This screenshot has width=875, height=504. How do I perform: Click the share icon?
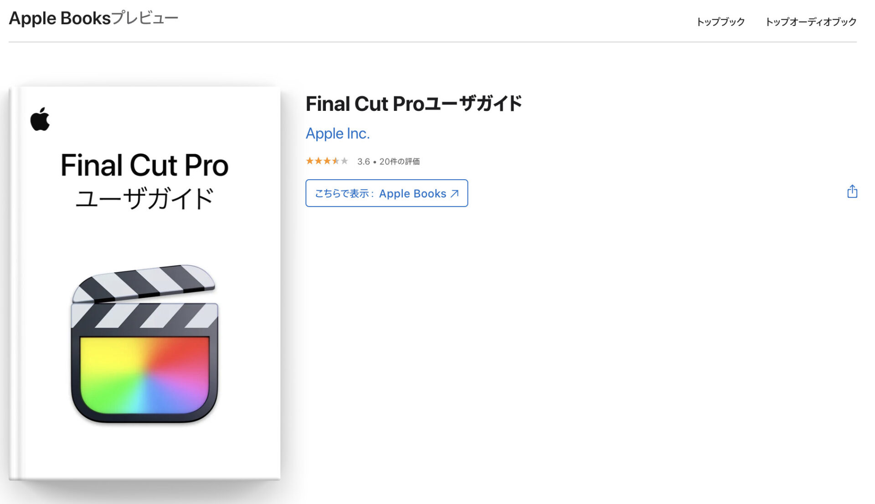point(852,192)
